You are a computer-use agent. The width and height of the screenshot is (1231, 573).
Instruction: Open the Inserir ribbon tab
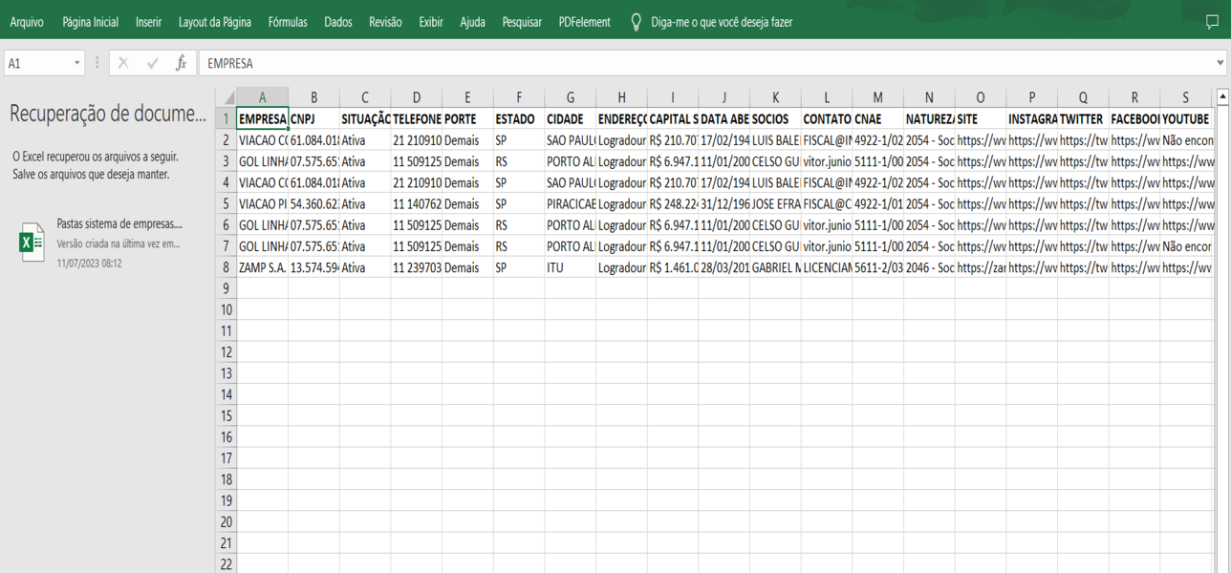coord(148,22)
